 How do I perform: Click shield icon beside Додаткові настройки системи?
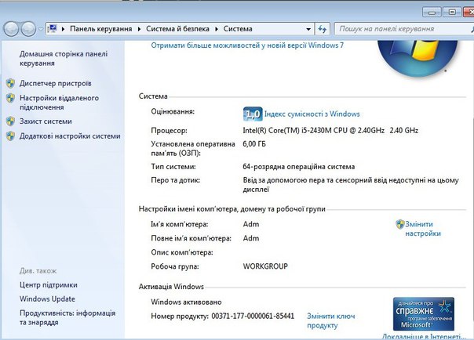pos(10,136)
